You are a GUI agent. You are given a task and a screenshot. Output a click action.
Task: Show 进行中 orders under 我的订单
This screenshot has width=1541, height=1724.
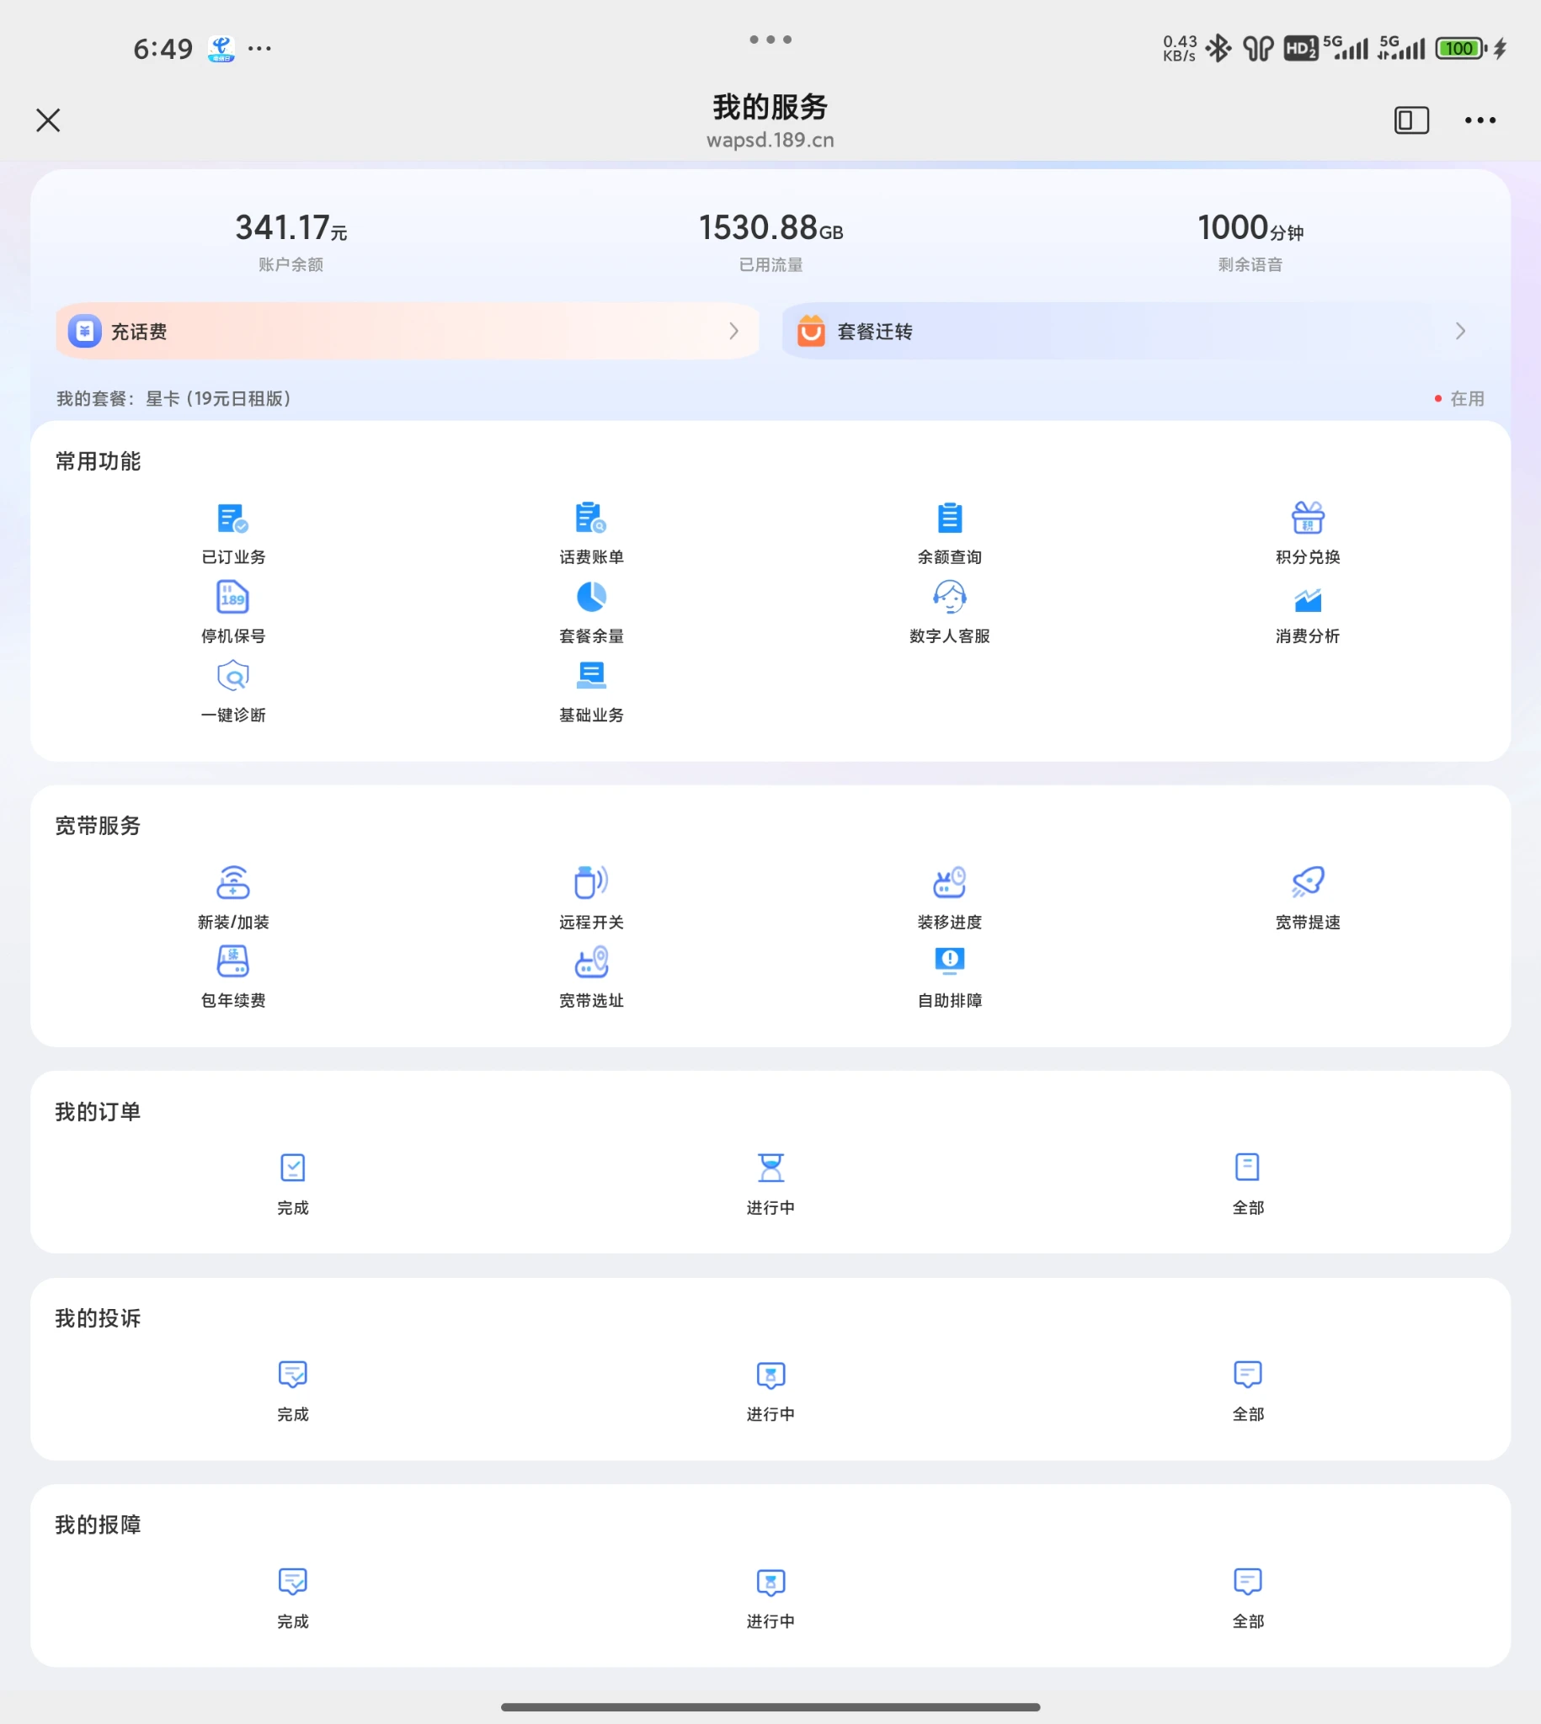coord(770,1168)
